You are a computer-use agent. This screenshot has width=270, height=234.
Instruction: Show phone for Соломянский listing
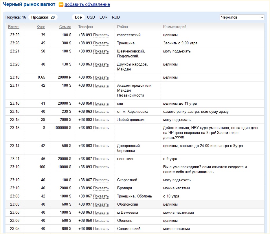101,229
